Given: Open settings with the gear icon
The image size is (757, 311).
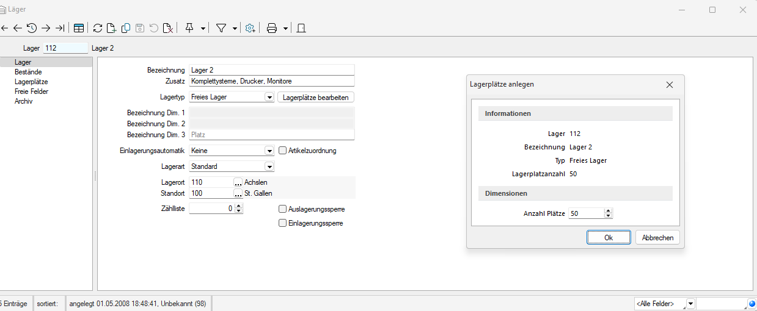Looking at the screenshot, I should tap(250, 28).
